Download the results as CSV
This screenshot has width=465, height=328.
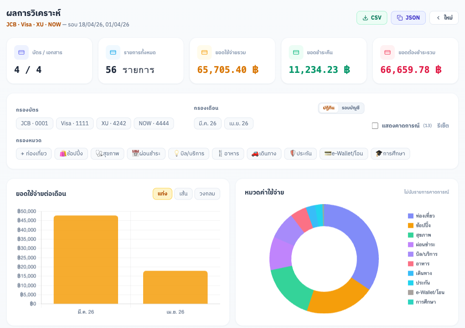click(372, 18)
